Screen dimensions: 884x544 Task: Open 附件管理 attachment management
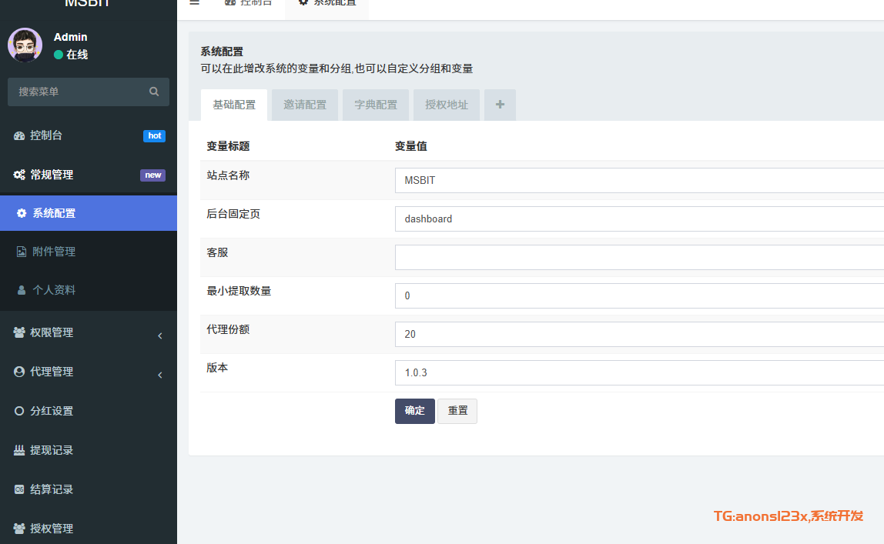coord(54,252)
